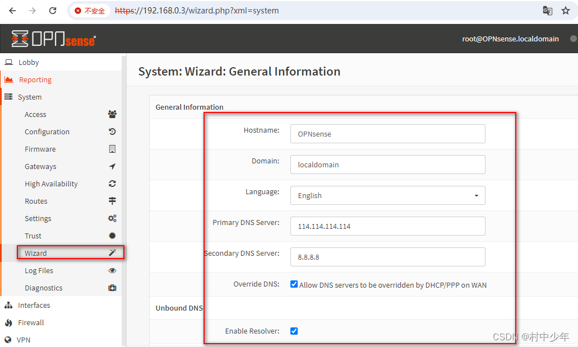Click the Reporting chart icon
This screenshot has height=347, width=578.
[9, 79]
